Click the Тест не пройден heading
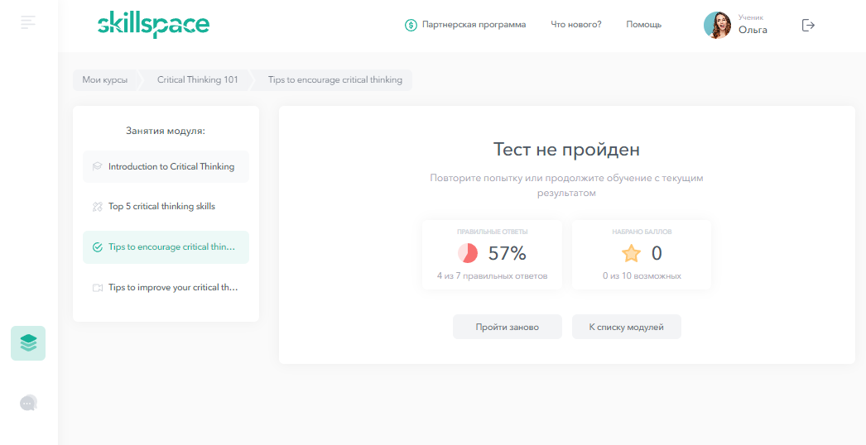The width and height of the screenshot is (866, 445). [x=566, y=150]
